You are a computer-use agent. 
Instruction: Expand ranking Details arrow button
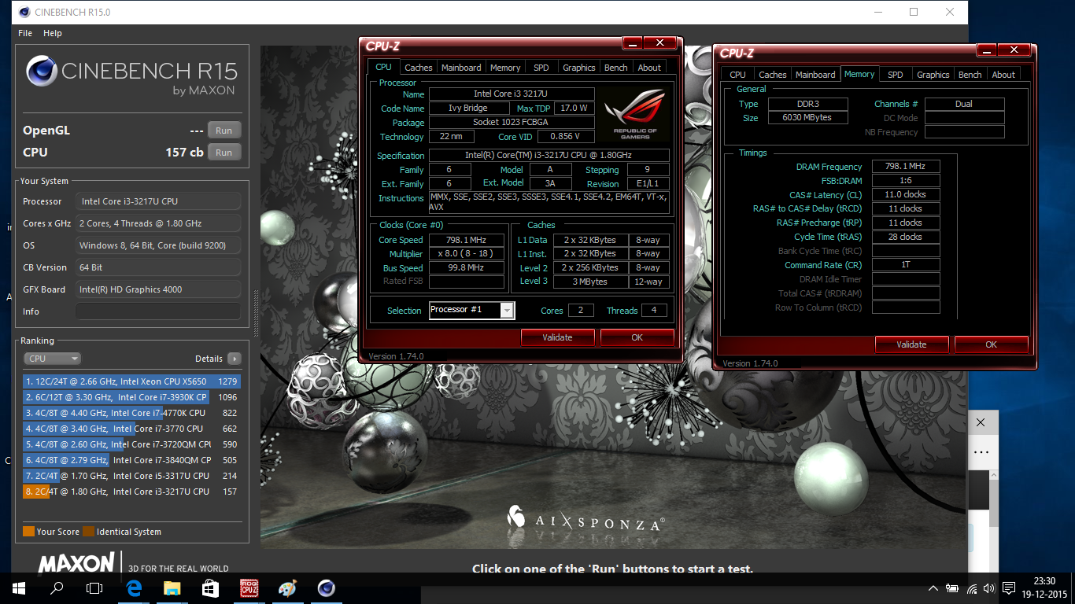235,359
